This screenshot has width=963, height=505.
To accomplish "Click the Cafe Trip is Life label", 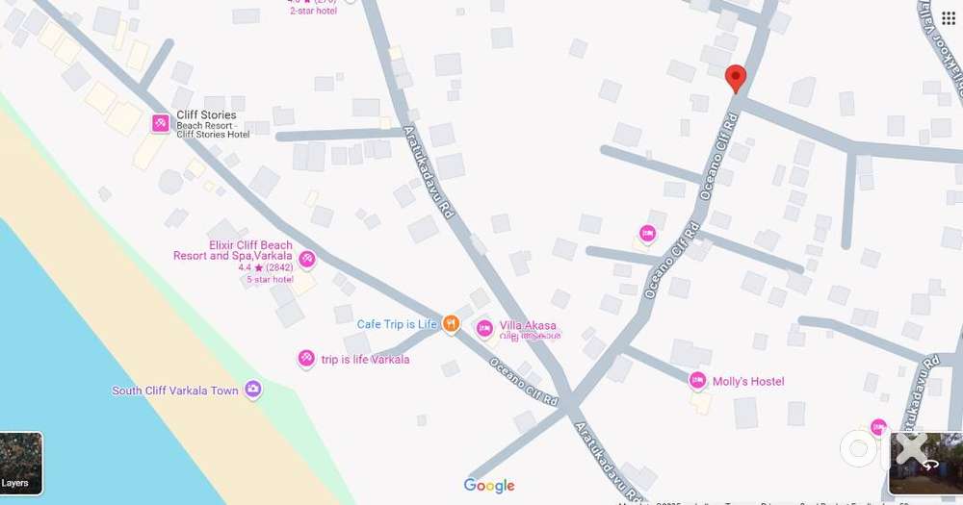I will point(397,324).
